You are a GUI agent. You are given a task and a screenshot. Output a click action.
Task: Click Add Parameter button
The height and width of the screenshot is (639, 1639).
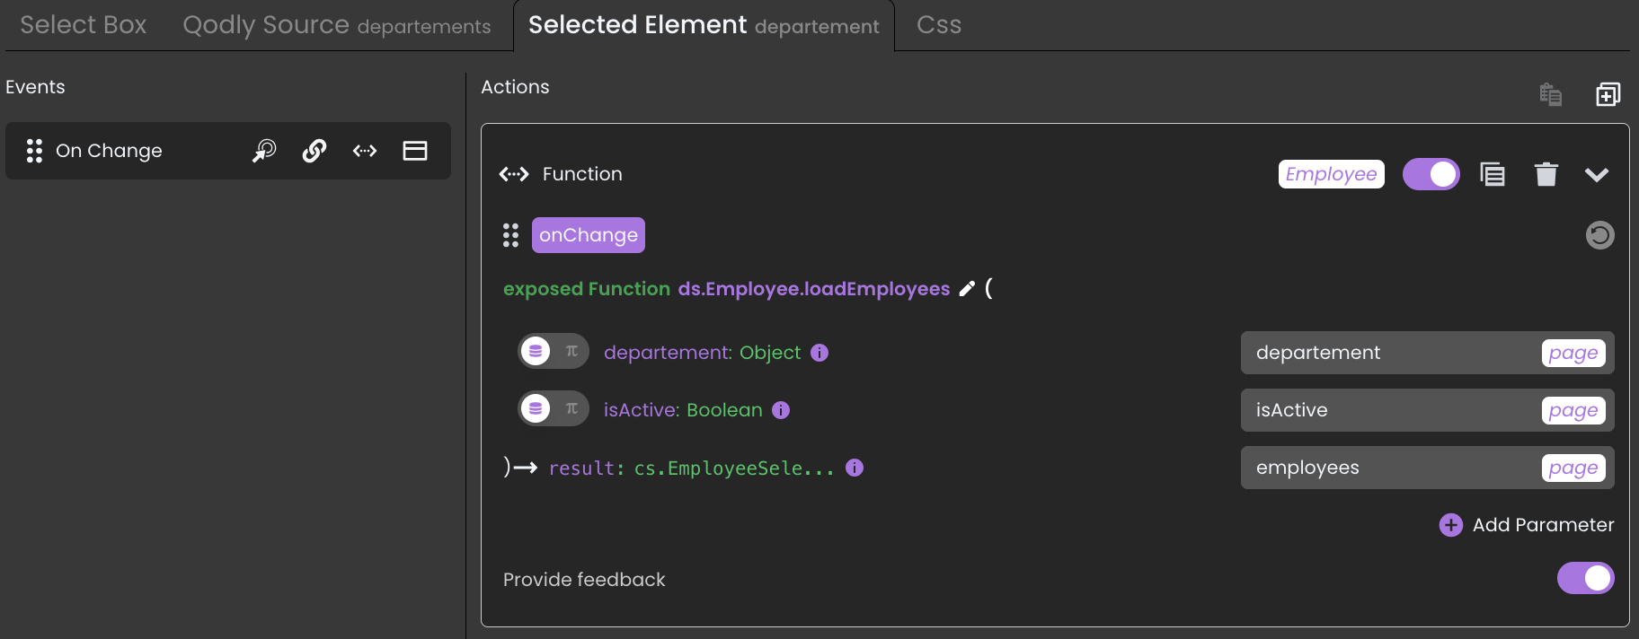[x=1527, y=525]
